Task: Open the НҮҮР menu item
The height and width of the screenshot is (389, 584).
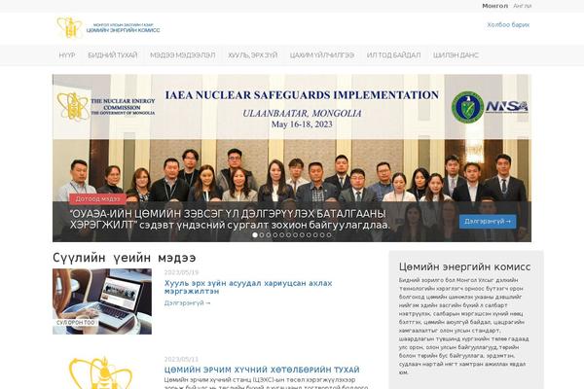Action: 67,55
